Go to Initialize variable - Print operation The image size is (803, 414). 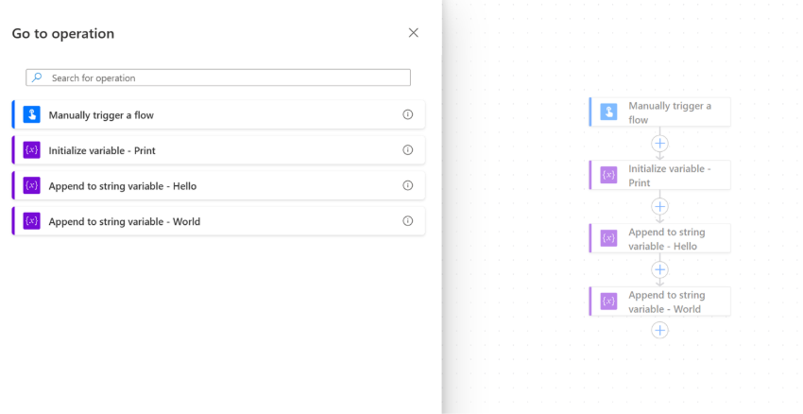(x=218, y=150)
